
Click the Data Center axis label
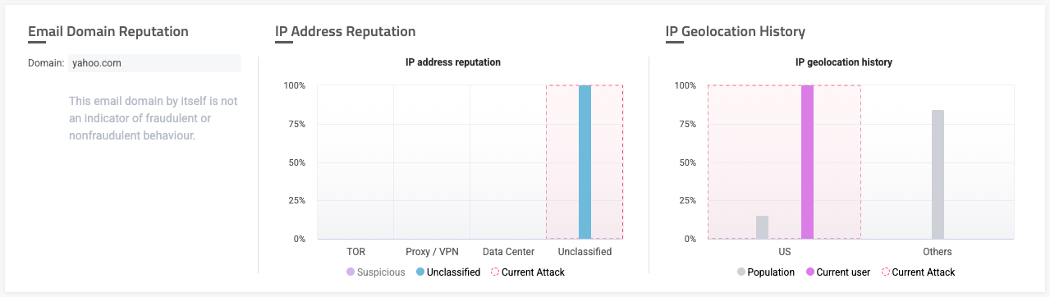508,252
